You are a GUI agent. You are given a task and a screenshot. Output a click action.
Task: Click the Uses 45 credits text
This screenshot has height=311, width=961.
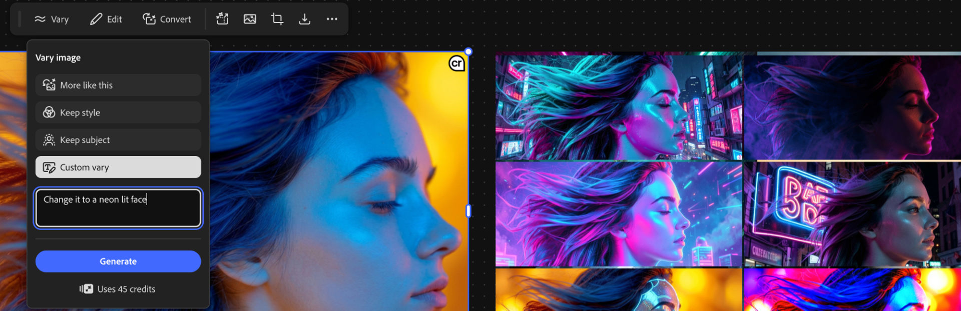(x=126, y=289)
